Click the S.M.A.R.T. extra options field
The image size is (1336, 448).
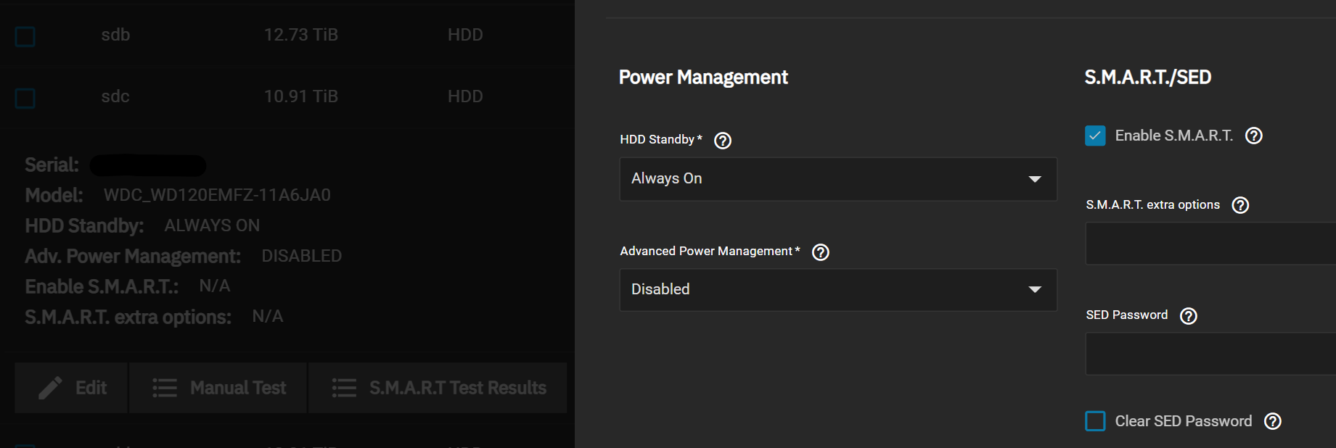pos(1210,244)
